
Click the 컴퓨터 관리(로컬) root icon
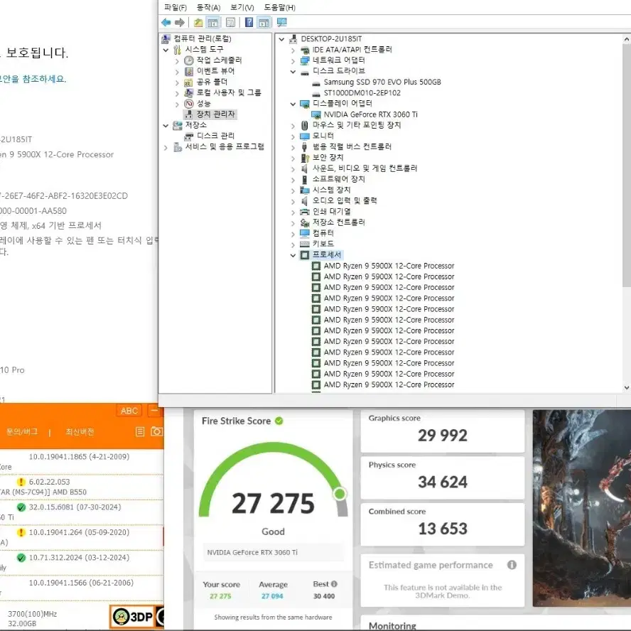(x=166, y=38)
